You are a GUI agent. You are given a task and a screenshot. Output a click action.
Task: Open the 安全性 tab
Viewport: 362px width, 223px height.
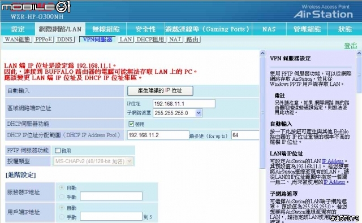point(145,29)
